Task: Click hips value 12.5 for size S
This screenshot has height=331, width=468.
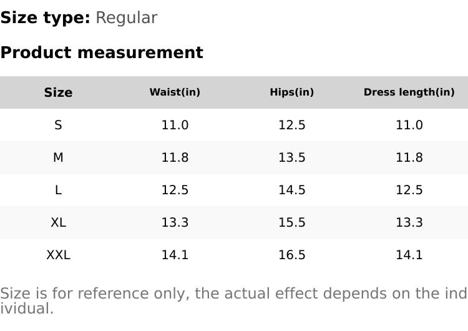Action: [x=291, y=125]
